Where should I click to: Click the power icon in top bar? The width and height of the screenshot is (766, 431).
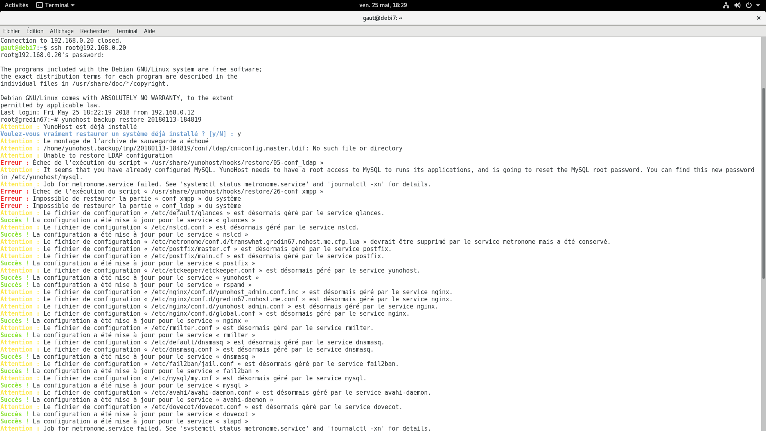click(x=749, y=5)
